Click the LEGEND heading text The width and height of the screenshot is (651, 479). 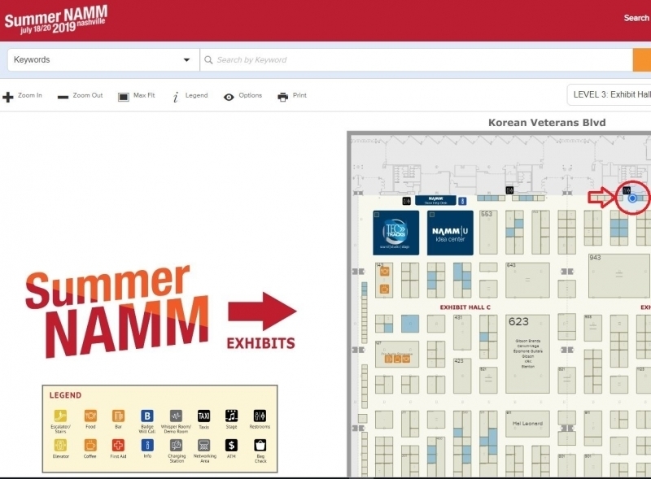pos(65,395)
